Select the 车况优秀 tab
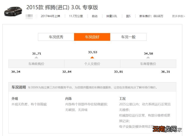Screen dimensions: 186x136 tap(56, 37)
